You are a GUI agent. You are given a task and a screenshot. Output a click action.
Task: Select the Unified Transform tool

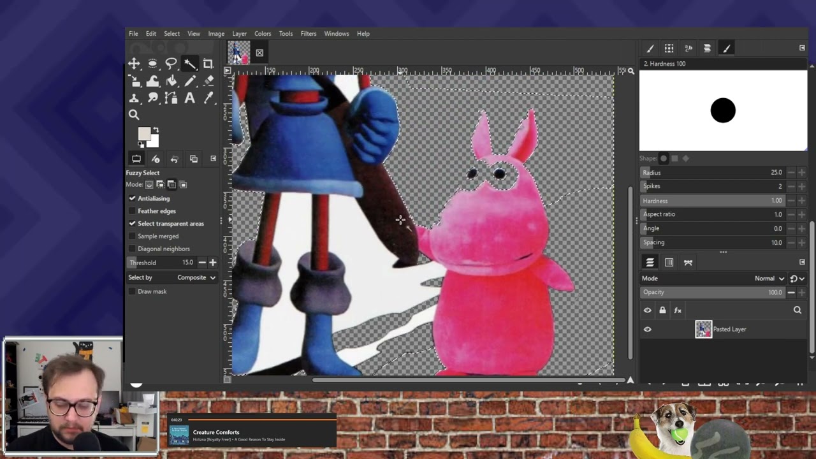[x=134, y=81]
